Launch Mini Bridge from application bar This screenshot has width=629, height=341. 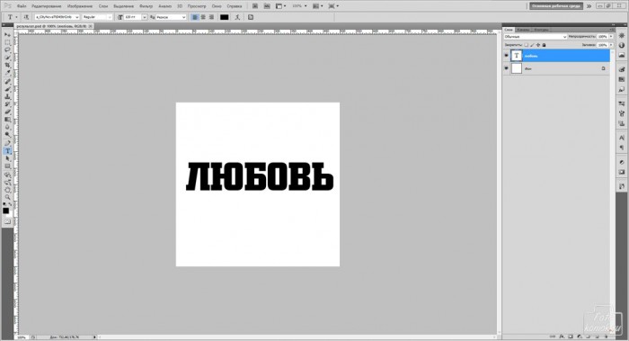pyautogui.click(x=267, y=6)
